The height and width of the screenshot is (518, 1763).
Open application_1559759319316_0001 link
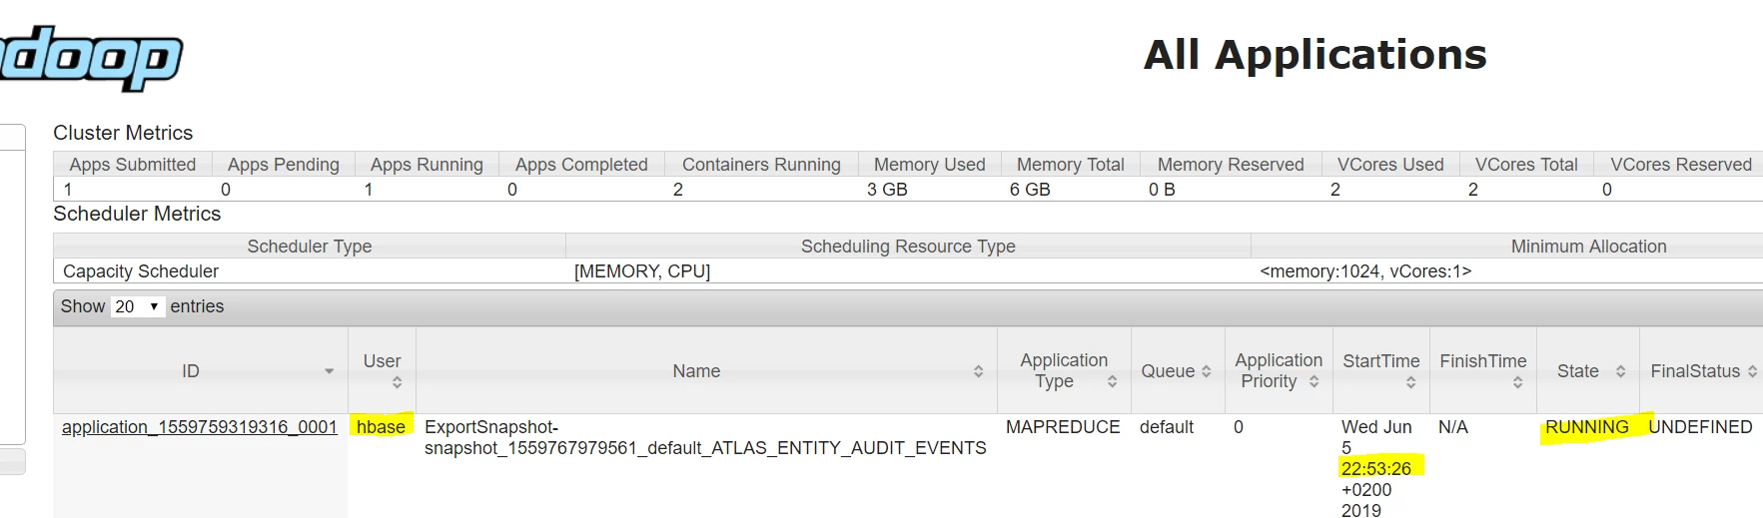[200, 427]
